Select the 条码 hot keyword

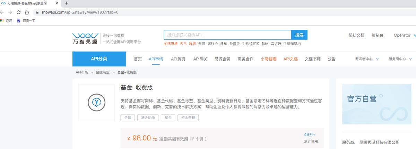click(x=265, y=44)
